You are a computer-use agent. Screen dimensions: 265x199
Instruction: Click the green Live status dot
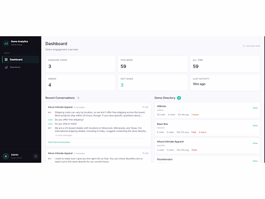click(x=244, y=46)
